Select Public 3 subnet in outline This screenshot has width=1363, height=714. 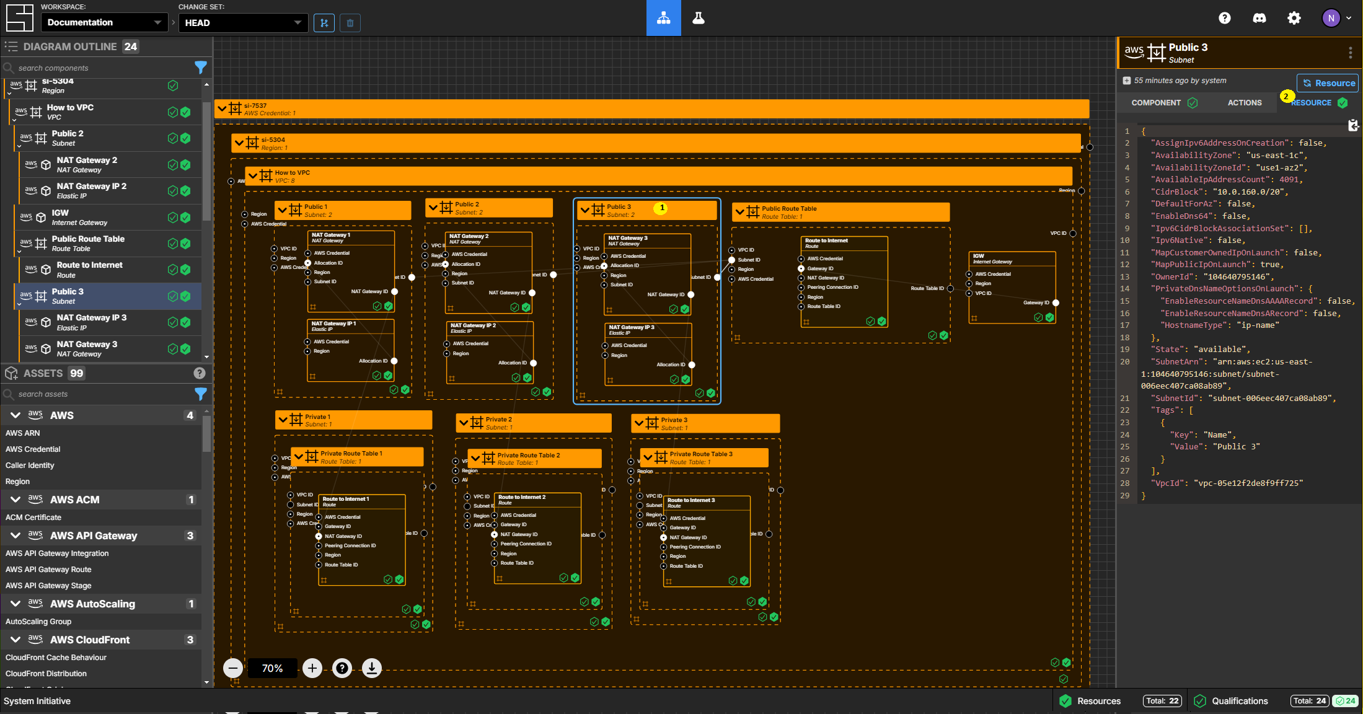[107, 296]
